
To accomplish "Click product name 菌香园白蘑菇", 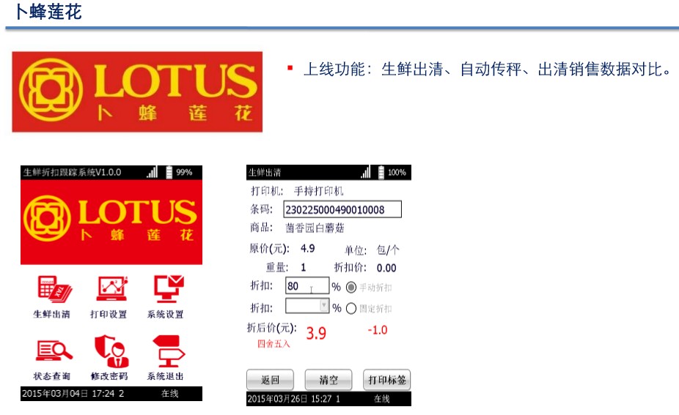I will pos(315,228).
